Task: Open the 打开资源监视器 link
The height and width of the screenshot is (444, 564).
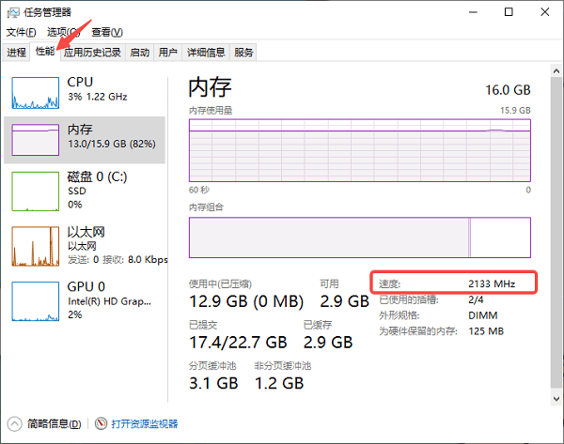Action: tap(144, 424)
